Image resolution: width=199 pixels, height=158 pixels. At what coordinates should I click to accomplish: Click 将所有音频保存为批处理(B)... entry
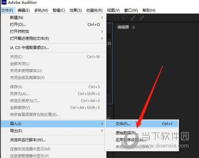click(x=53, y=115)
